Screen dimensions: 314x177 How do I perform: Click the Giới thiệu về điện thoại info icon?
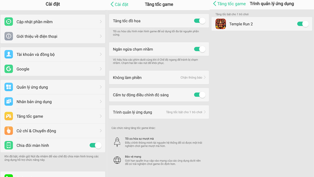coord(9,36)
